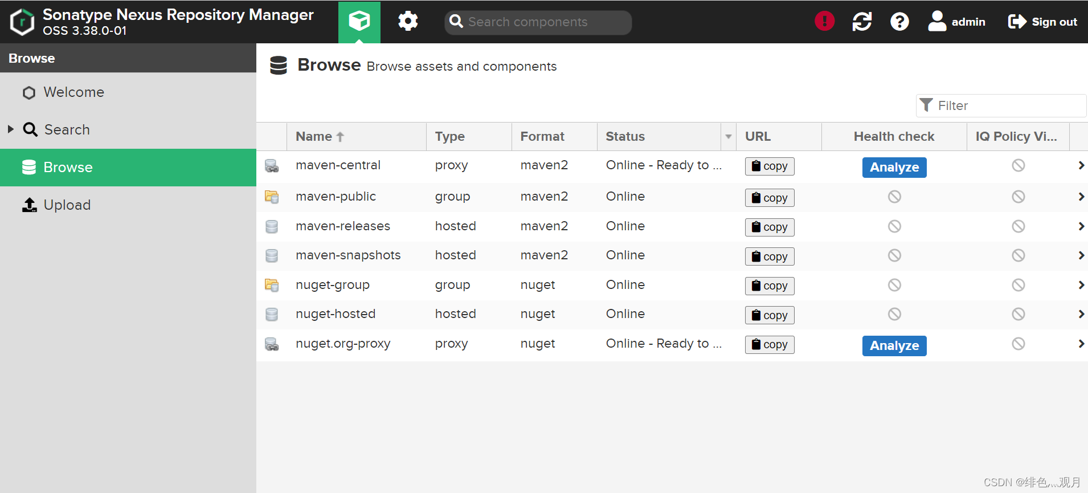Click the URL column header
The height and width of the screenshot is (493, 1088).
779,136
